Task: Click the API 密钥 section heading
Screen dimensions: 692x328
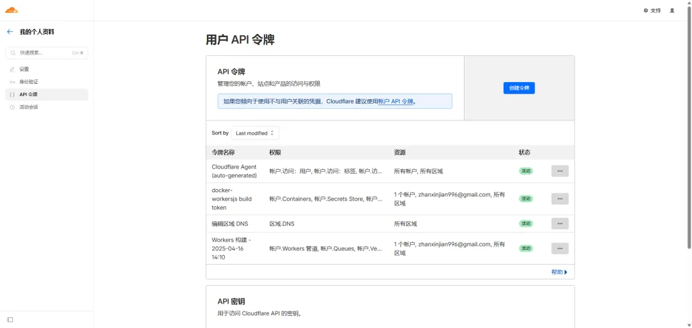Action: click(231, 302)
